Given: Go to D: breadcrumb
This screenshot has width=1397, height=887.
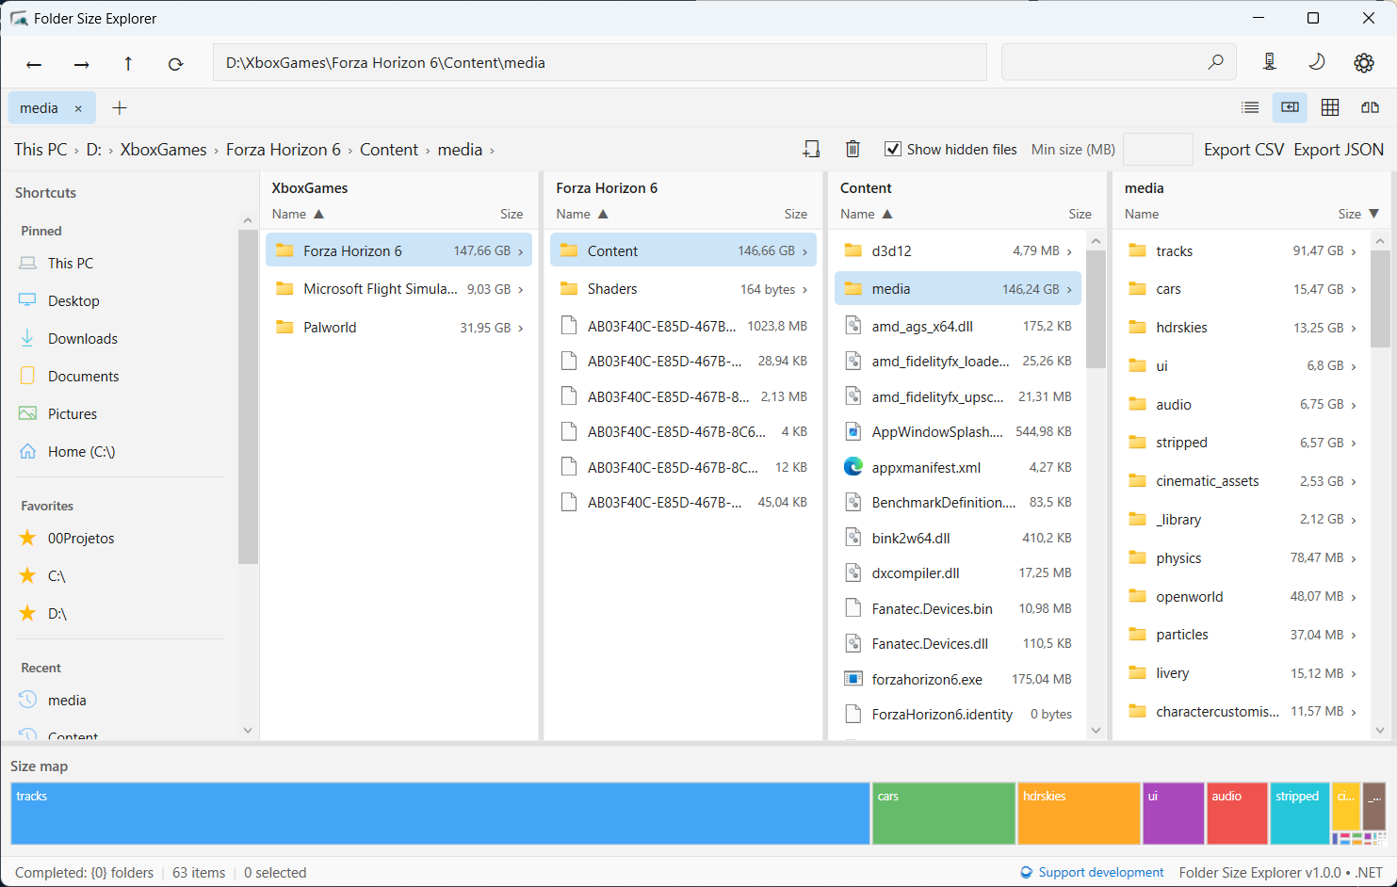Looking at the screenshot, I should (93, 150).
